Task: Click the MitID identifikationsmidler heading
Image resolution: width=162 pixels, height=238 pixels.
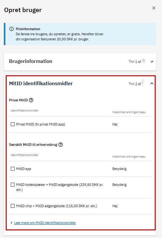Action: coord(41,84)
